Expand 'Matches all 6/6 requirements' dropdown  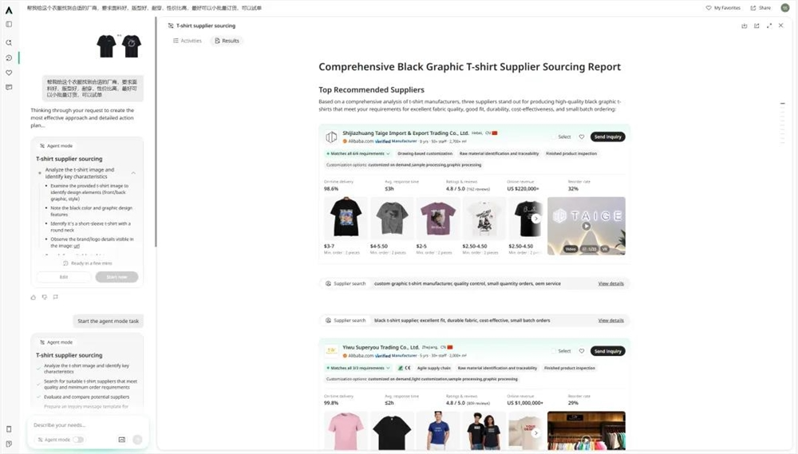[358, 154]
